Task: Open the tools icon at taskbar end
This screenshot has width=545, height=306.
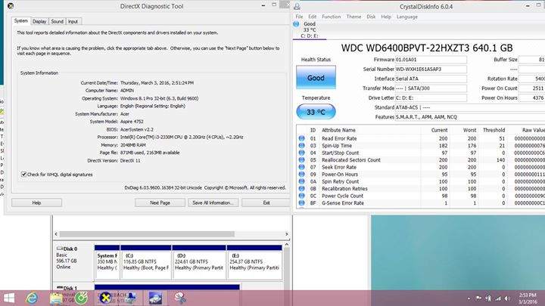Action: [x=180, y=298]
